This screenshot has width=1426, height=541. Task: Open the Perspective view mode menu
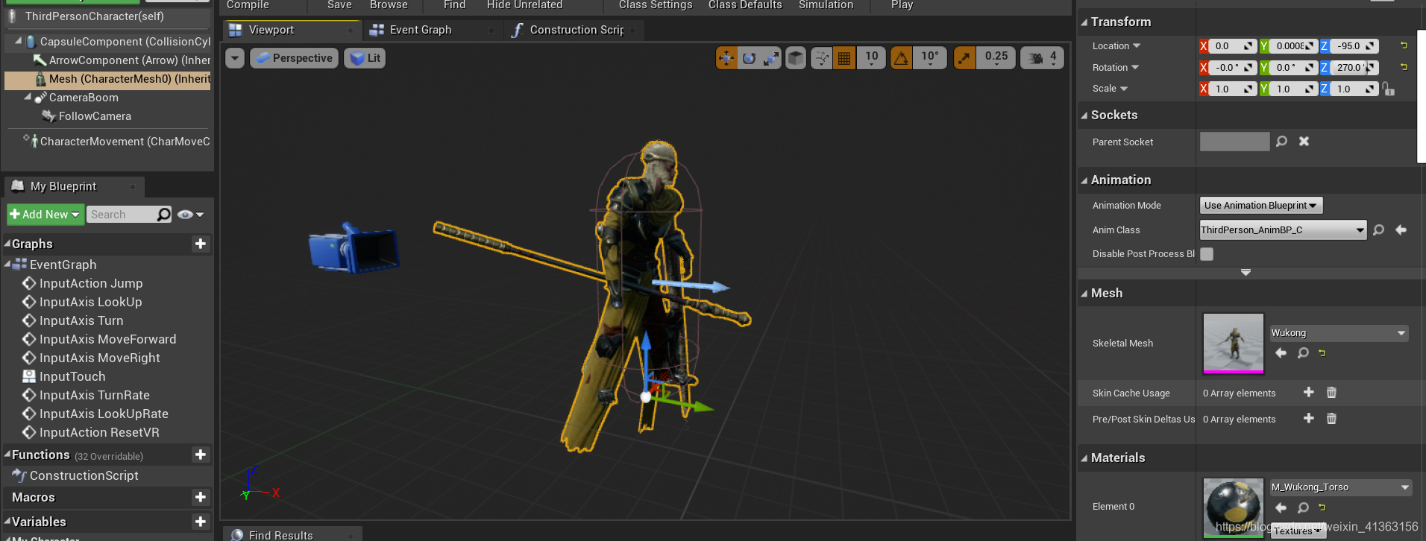click(x=294, y=58)
